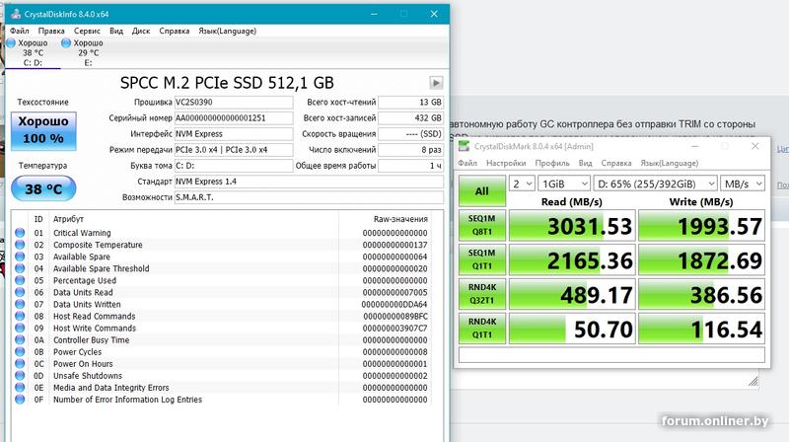Click status dot for Available Spare row 03
This screenshot has width=789, height=442.
[20, 257]
